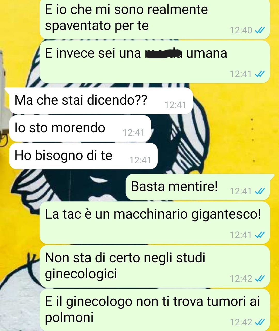
Task: Tap the 'Io sto morendo' bubble
Action: coord(80,128)
